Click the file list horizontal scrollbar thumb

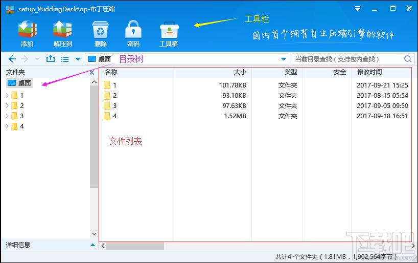(135, 246)
